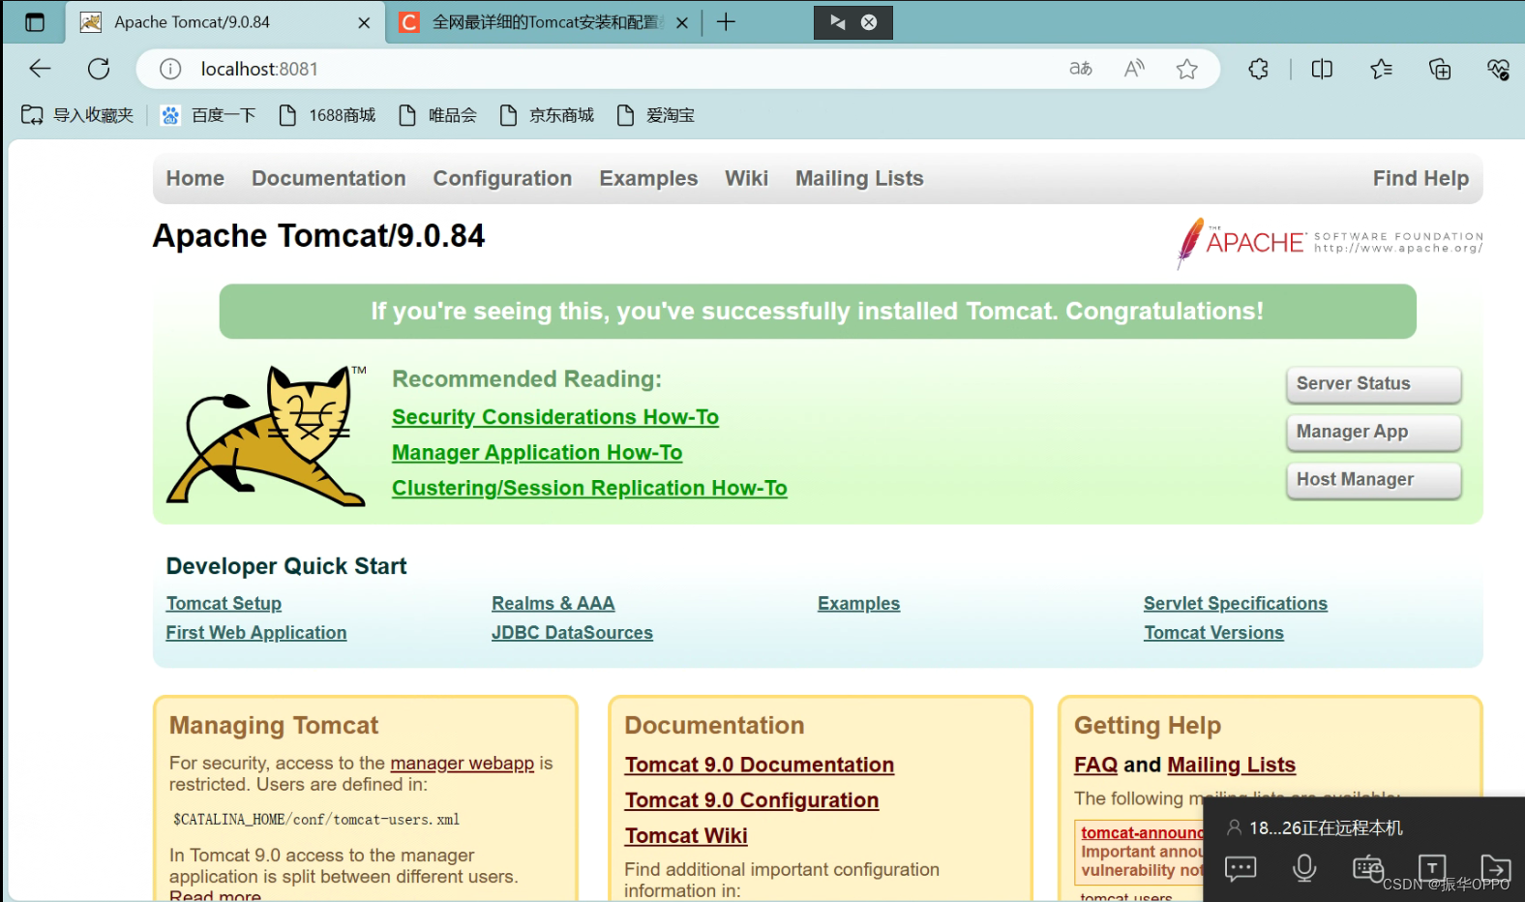Open JDBC DataSources link

click(572, 632)
